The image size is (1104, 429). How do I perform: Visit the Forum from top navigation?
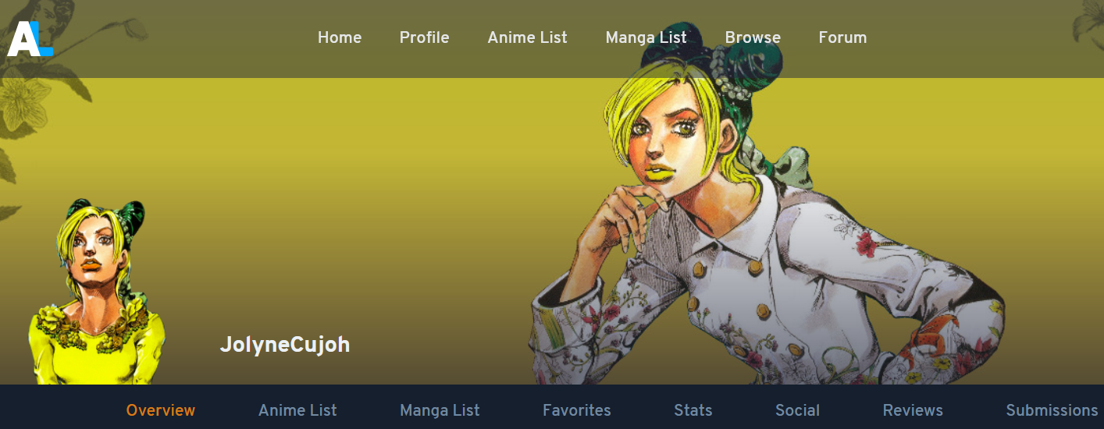coord(842,37)
